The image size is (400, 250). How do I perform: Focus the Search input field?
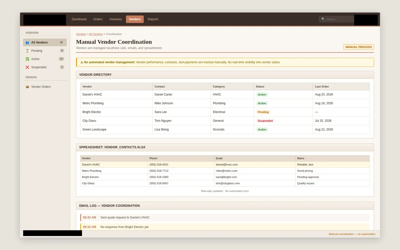pos(336,19)
